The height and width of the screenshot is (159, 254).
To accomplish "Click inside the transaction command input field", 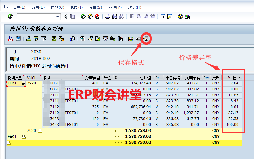I will 36,17.
